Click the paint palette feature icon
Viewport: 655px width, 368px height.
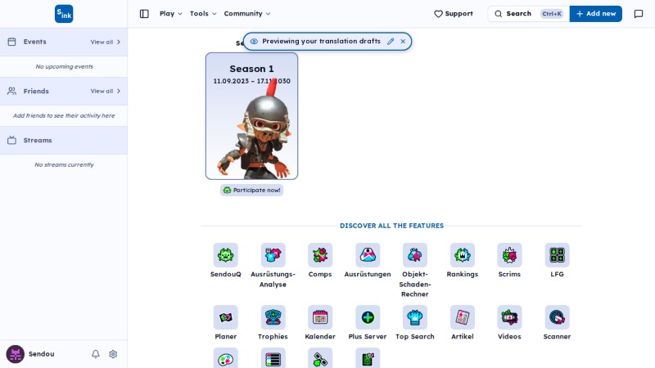pyautogui.click(x=226, y=358)
